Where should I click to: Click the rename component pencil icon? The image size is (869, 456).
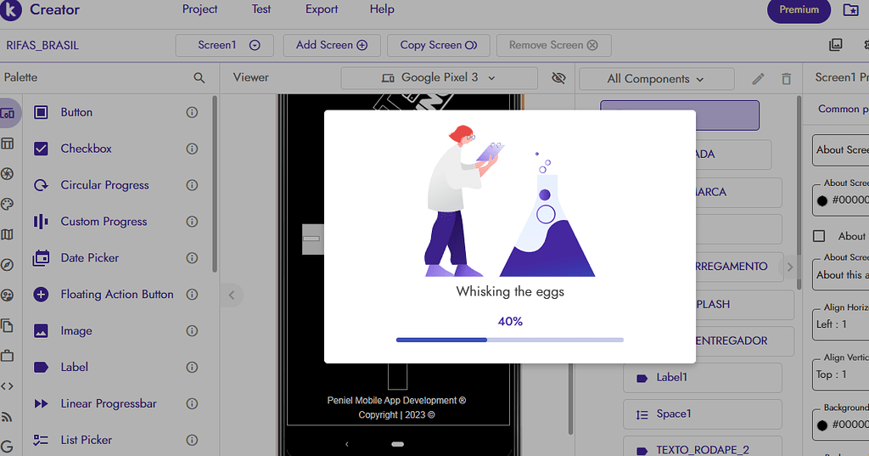click(758, 79)
